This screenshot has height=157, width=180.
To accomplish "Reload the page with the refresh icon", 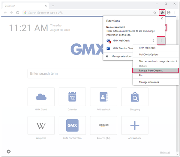I will tap(17, 13).
